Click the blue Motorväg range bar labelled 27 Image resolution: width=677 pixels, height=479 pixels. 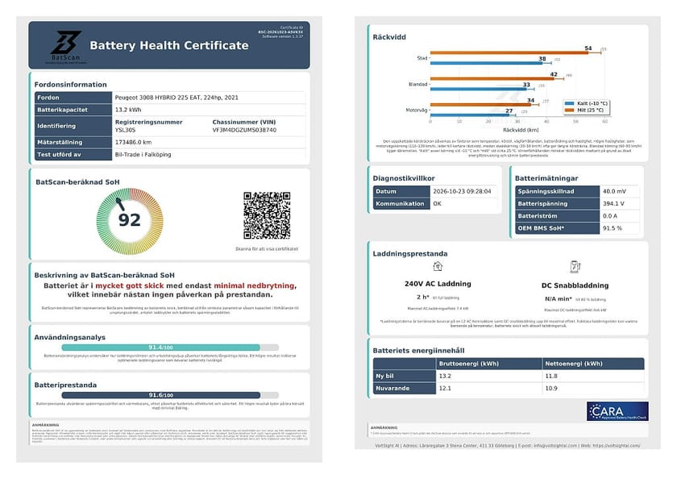[470, 115]
